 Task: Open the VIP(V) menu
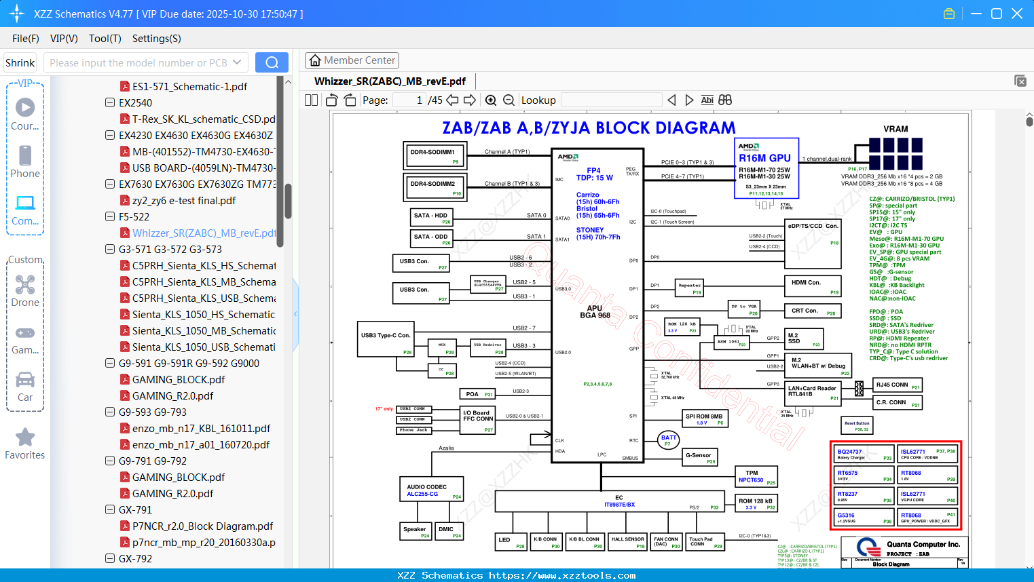64,39
